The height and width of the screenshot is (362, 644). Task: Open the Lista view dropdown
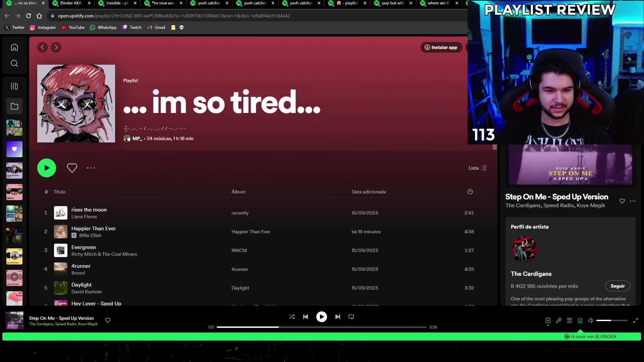(478, 168)
